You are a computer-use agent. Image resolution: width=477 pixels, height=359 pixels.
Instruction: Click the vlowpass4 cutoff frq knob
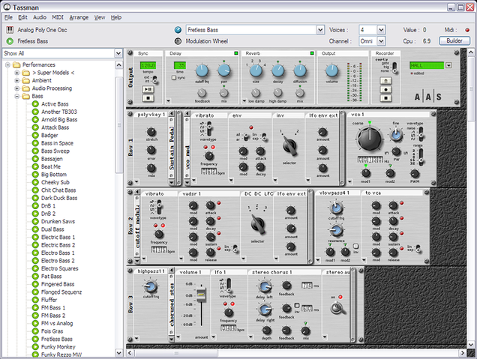[x=336, y=208]
